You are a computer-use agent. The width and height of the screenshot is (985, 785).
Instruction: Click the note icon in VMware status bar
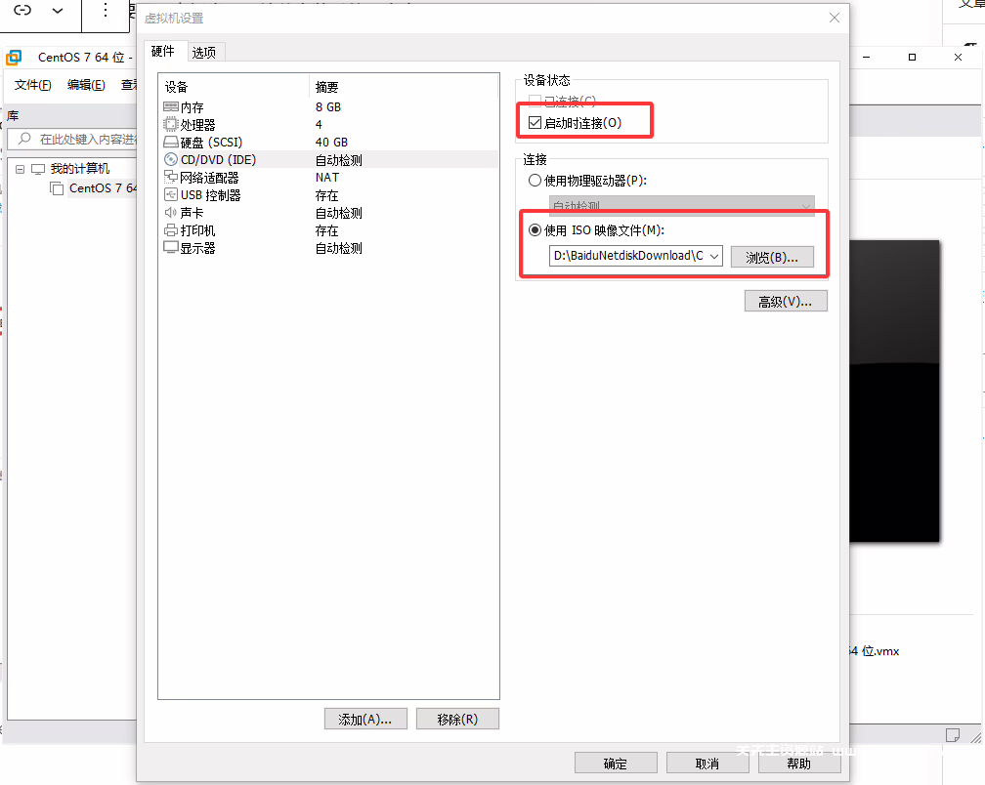pyautogui.click(x=953, y=735)
